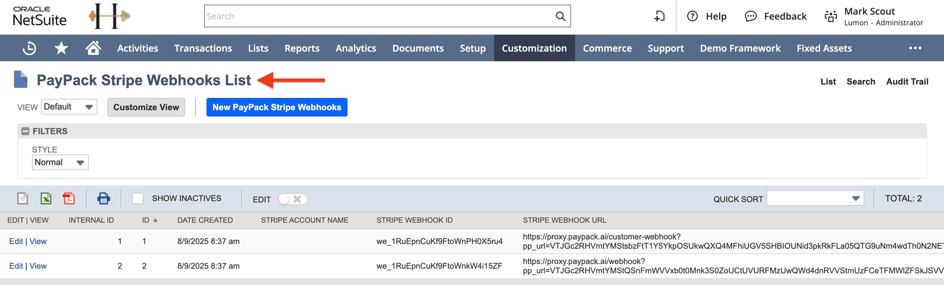Click the Help link text
The width and height of the screenshot is (944, 285).
pyautogui.click(x=716, y=16)
